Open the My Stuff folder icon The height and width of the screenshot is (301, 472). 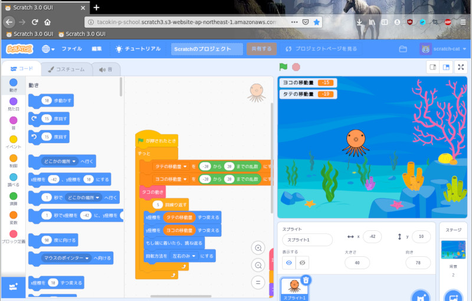(x=403, y=49)
